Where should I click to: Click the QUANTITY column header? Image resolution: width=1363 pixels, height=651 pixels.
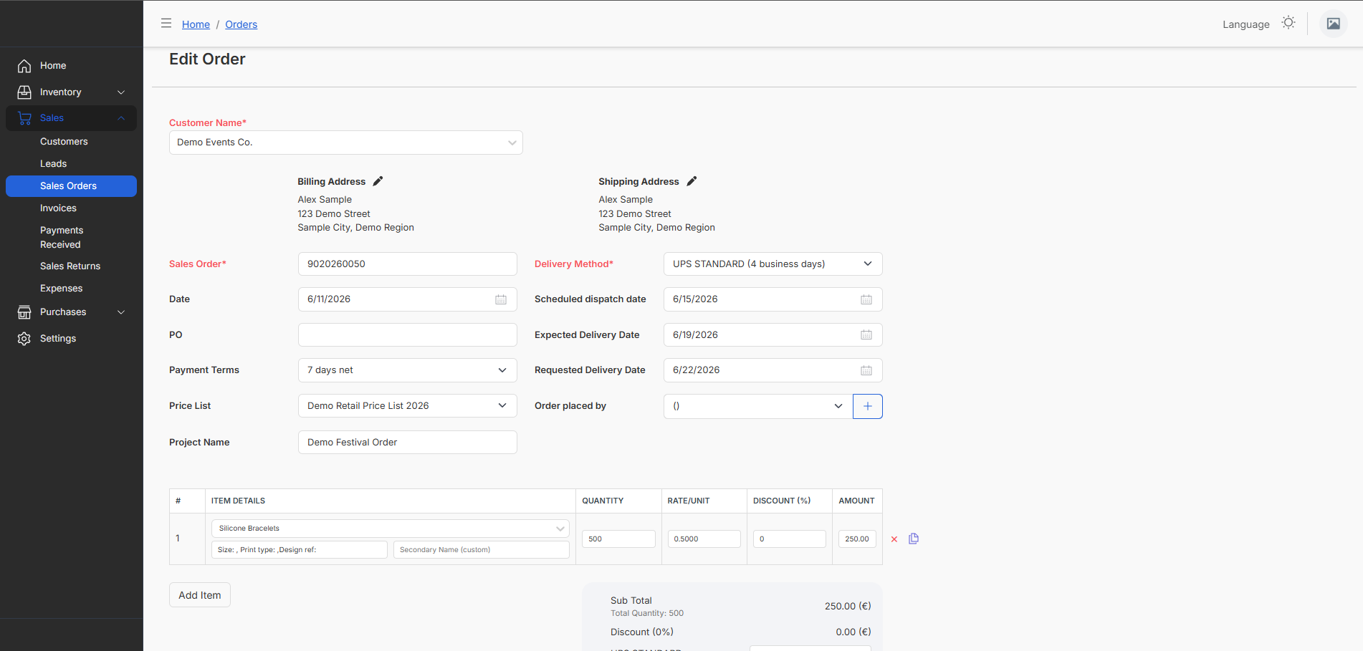(603, 501)
